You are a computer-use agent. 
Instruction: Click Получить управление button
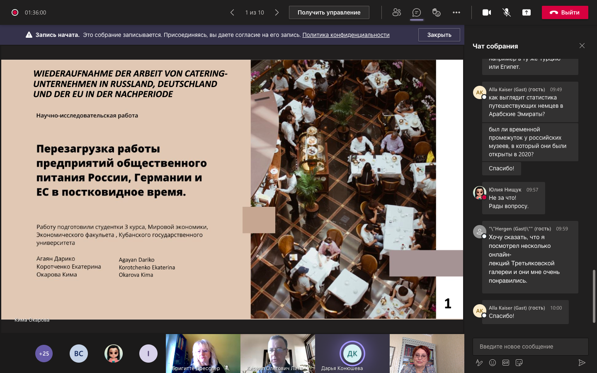[x=329, y=12]
